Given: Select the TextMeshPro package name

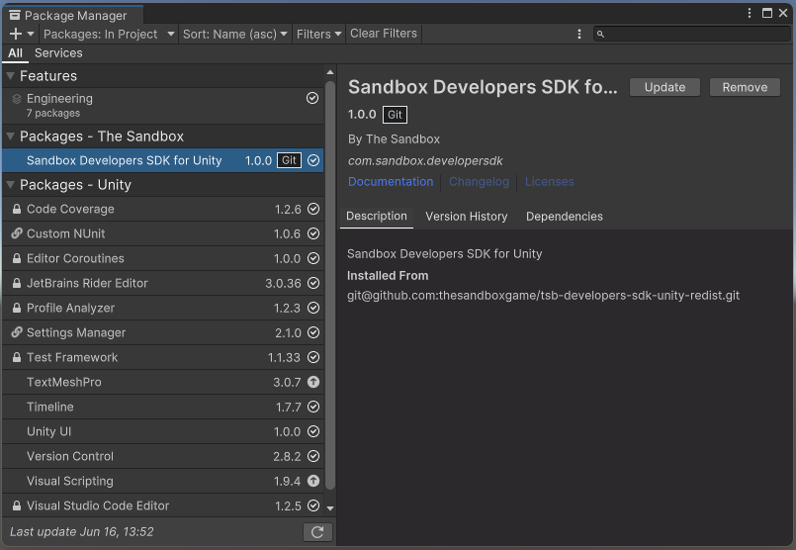Looking at the screenshot, I should (64, 382).
